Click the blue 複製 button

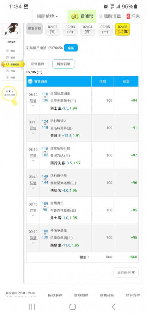coord(71,48)
